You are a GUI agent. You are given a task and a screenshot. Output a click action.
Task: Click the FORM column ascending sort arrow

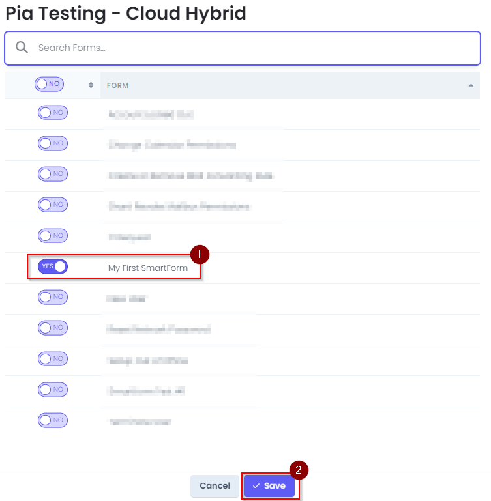tap(471, 85)
